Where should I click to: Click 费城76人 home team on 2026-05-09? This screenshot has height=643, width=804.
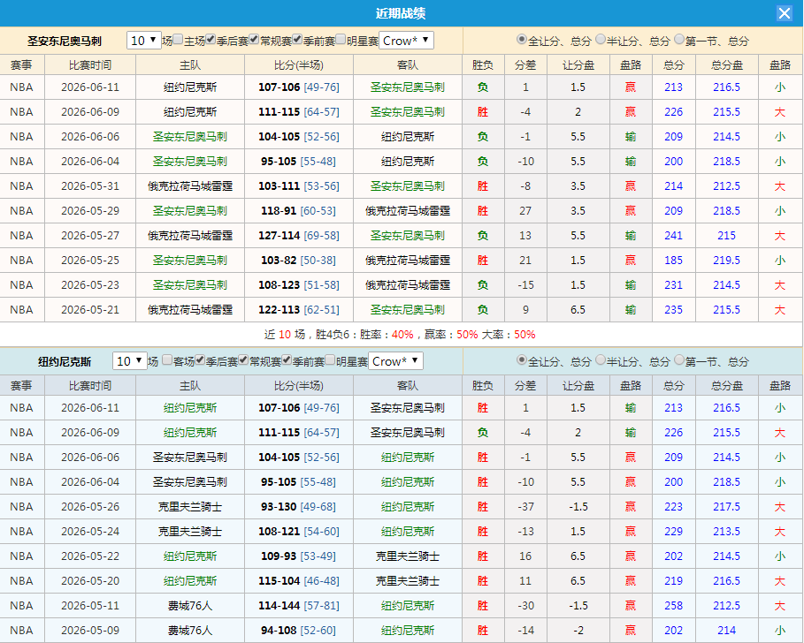189,631
